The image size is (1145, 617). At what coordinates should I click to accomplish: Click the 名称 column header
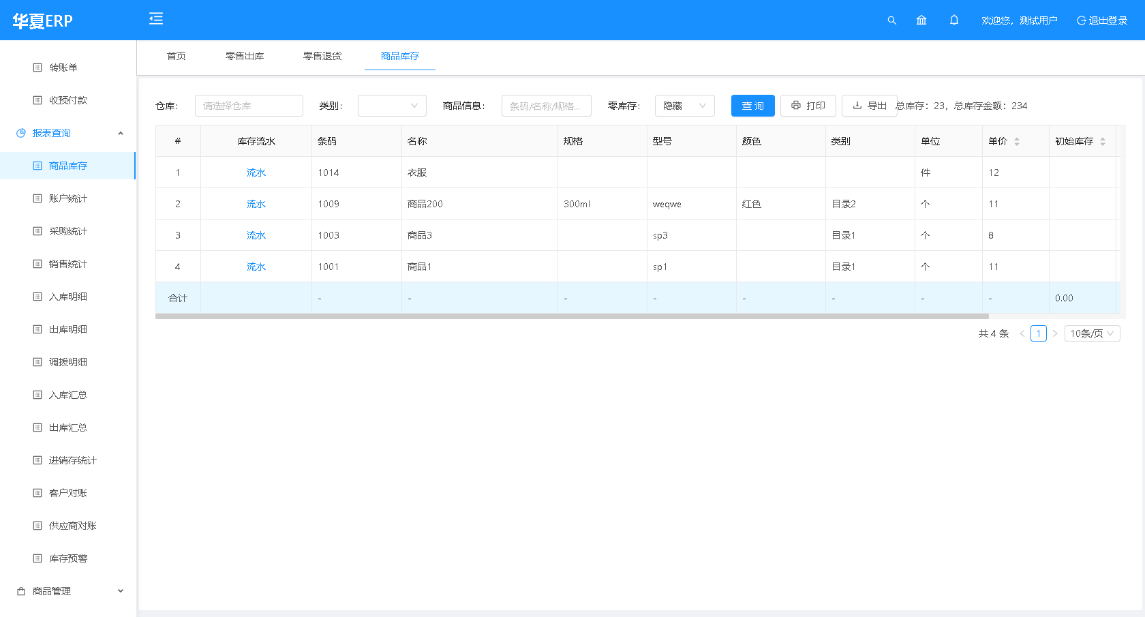point(479,141)
